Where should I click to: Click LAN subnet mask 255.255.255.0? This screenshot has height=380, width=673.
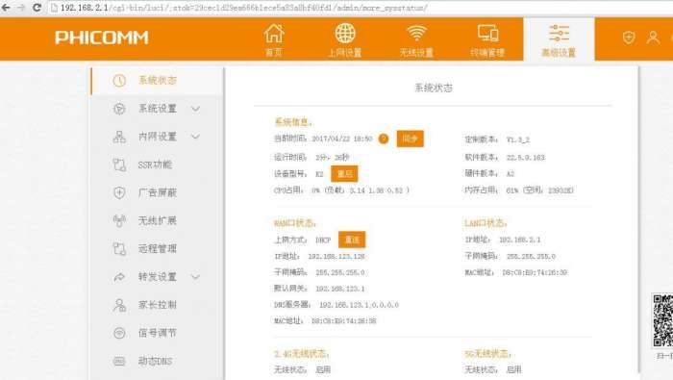(x=531, y=256)
